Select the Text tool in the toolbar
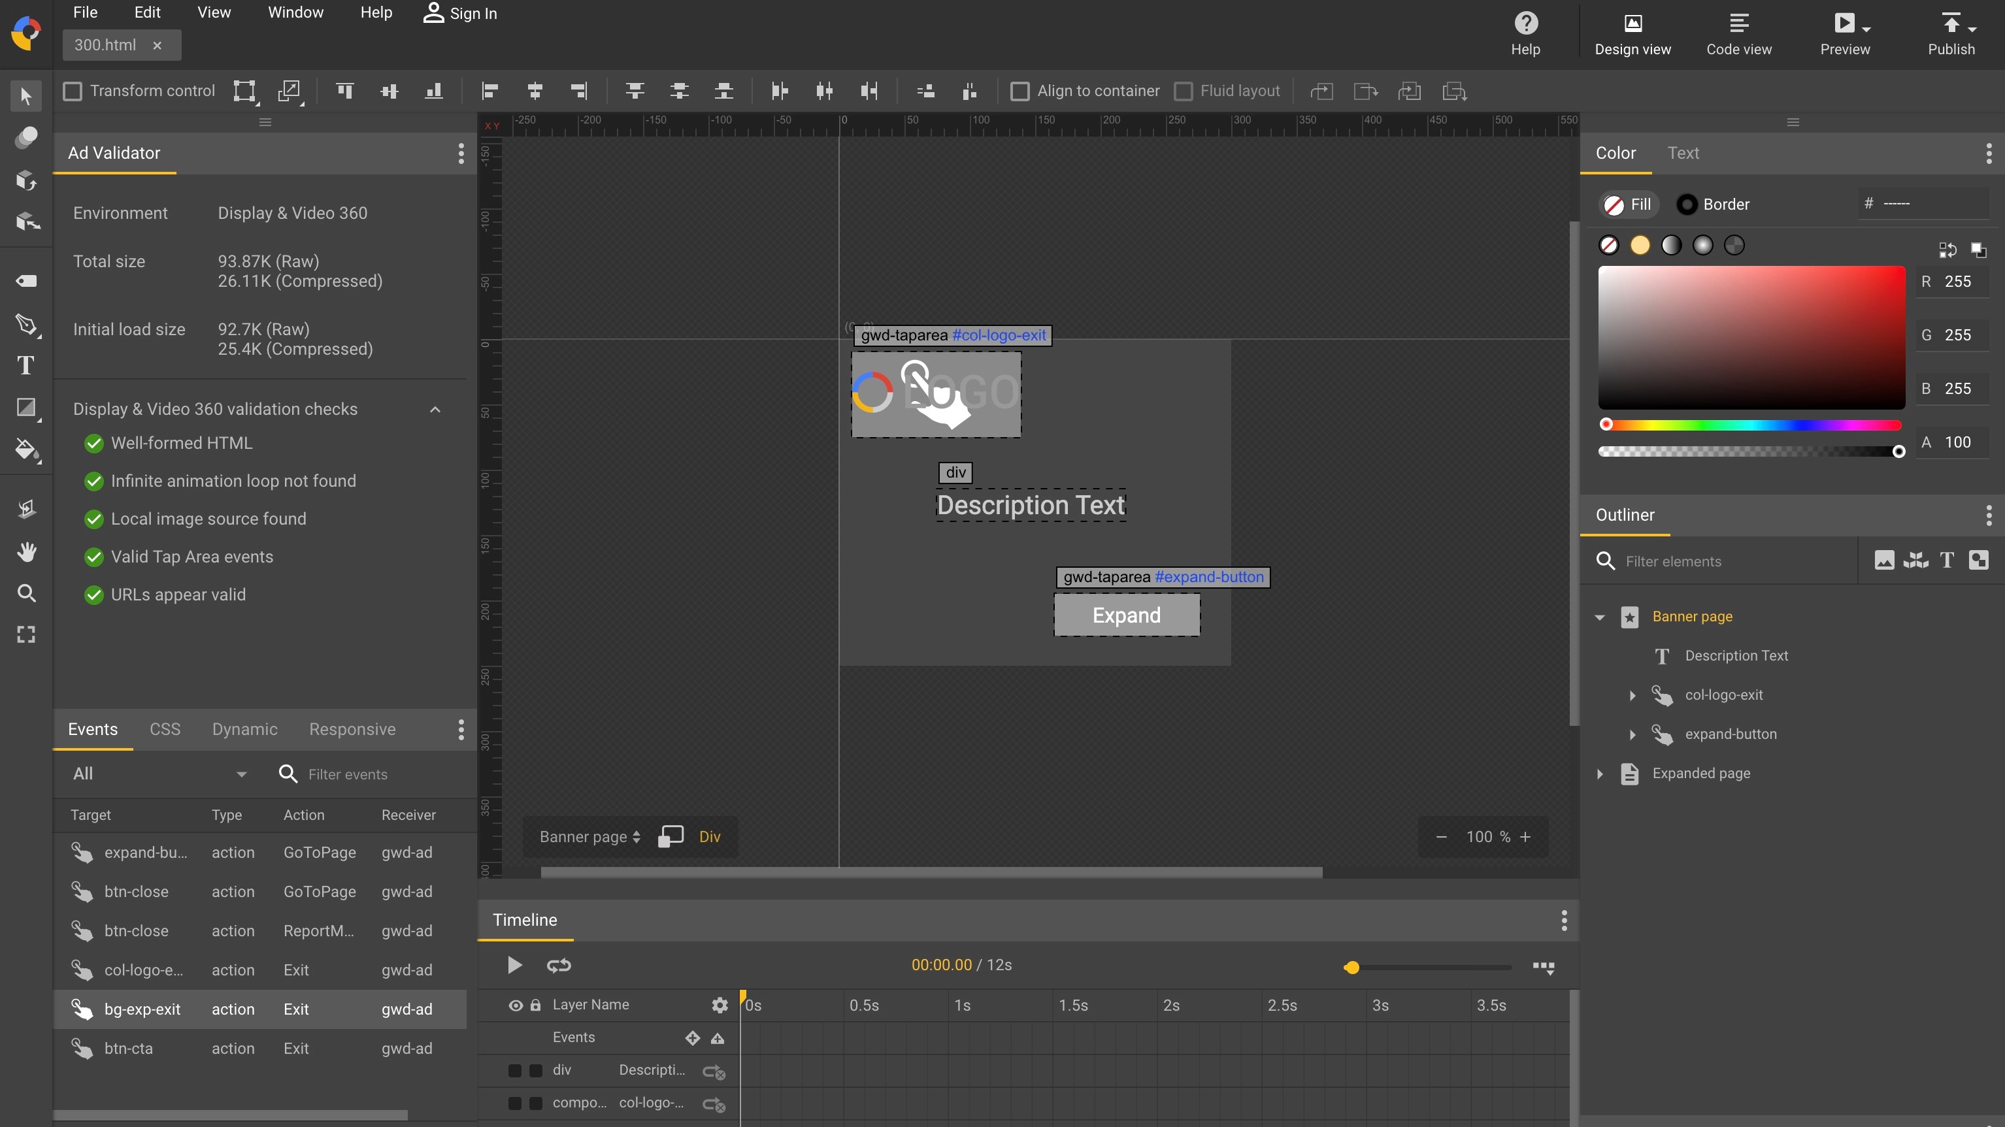The image size is (2005, 1127). pos(25,365)
